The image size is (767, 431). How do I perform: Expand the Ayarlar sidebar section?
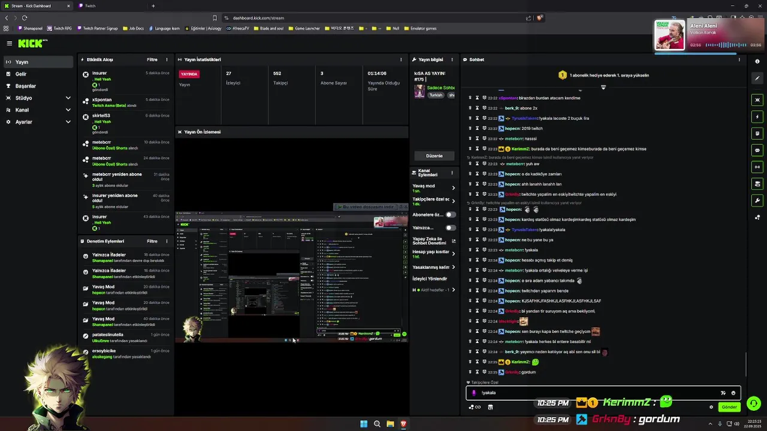[38, 122]
